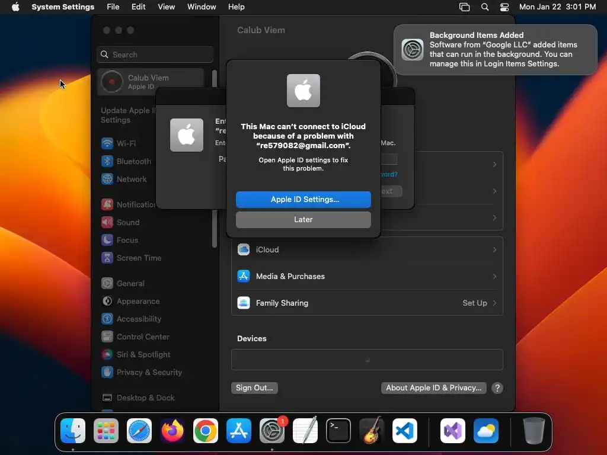Click Update Apple ID Settings text
The width and height of the screenshot is (607, 455).
128,116
